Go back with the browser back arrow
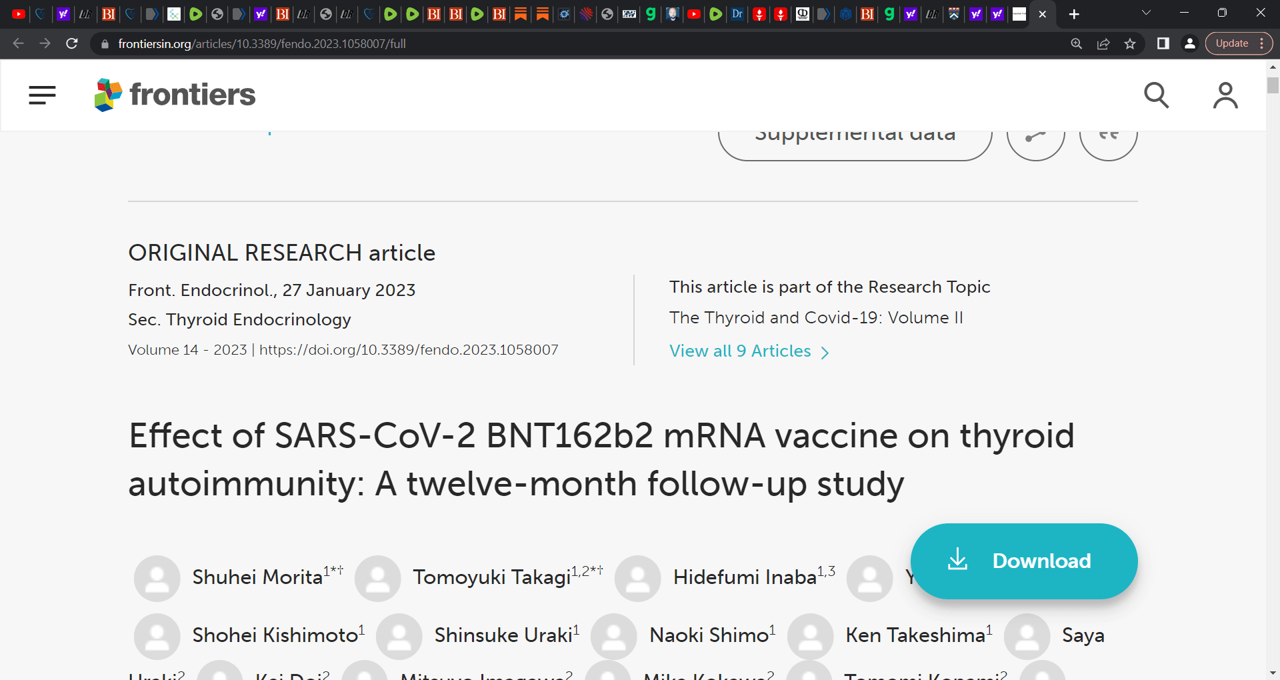 [18, 43]
